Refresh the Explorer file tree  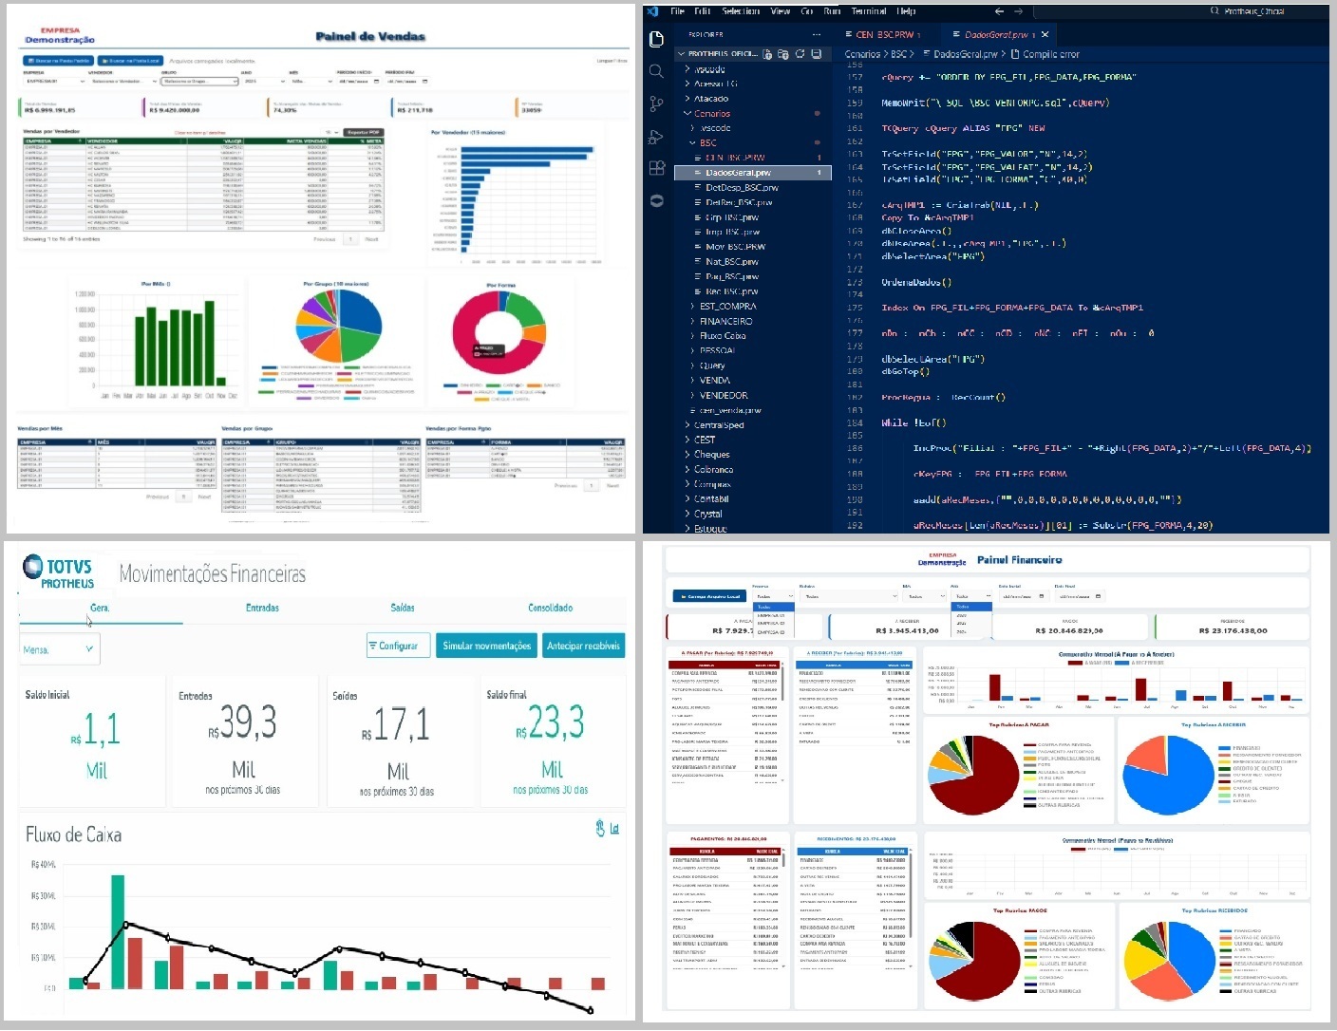tap(800, 54)
